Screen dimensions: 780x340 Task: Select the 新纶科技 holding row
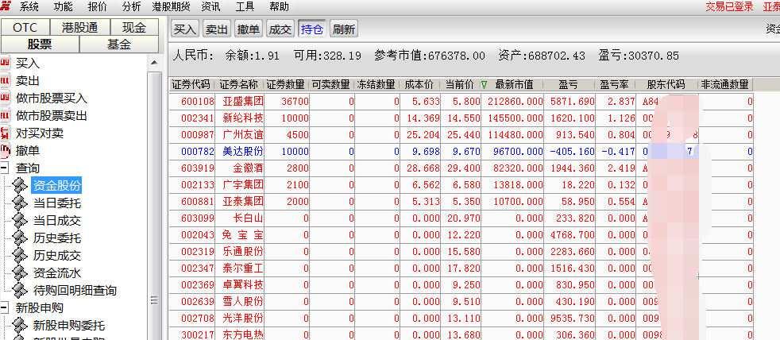[461, 118]
